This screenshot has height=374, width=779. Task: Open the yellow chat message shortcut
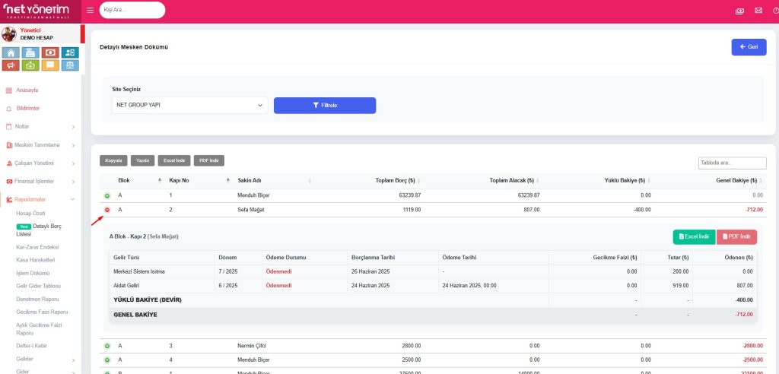pyautogui.click(x=50, y=65)
